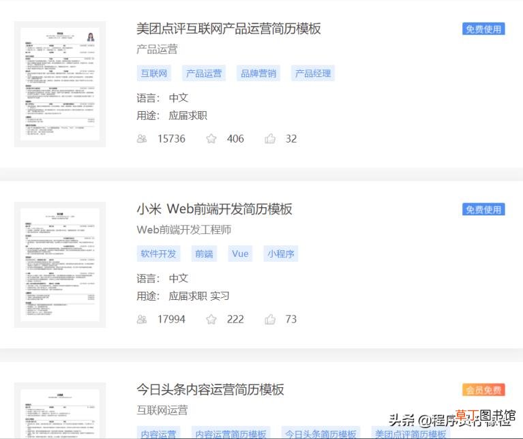Image resolution: width=523 pixels, height=439 pixels.
Task: Select the 产品经理 tag
Action: click(x=313, y=74)
